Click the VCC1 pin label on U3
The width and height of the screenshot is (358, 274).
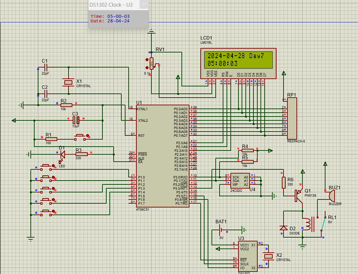tap(244, 245)
